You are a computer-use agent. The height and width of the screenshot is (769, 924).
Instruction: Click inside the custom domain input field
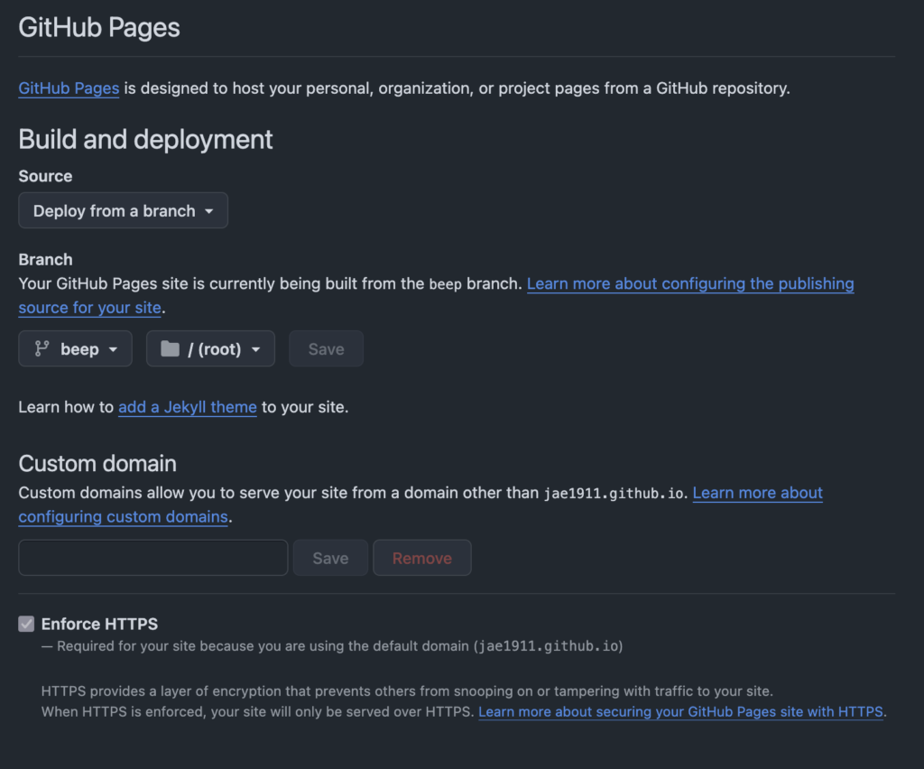pyautogui.click(x=152, y=558)
